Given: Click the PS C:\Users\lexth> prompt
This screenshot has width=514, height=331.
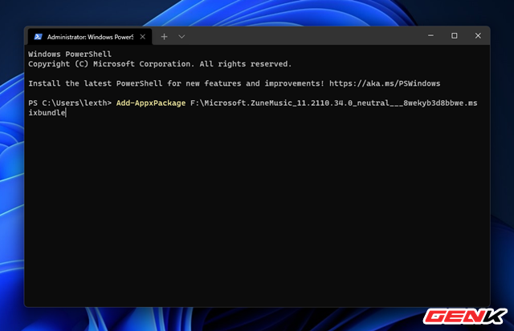Looking at the screenshot, I should (70, 103).
